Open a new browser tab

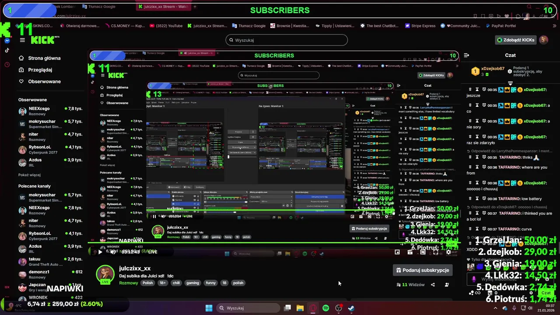(195, 7)
